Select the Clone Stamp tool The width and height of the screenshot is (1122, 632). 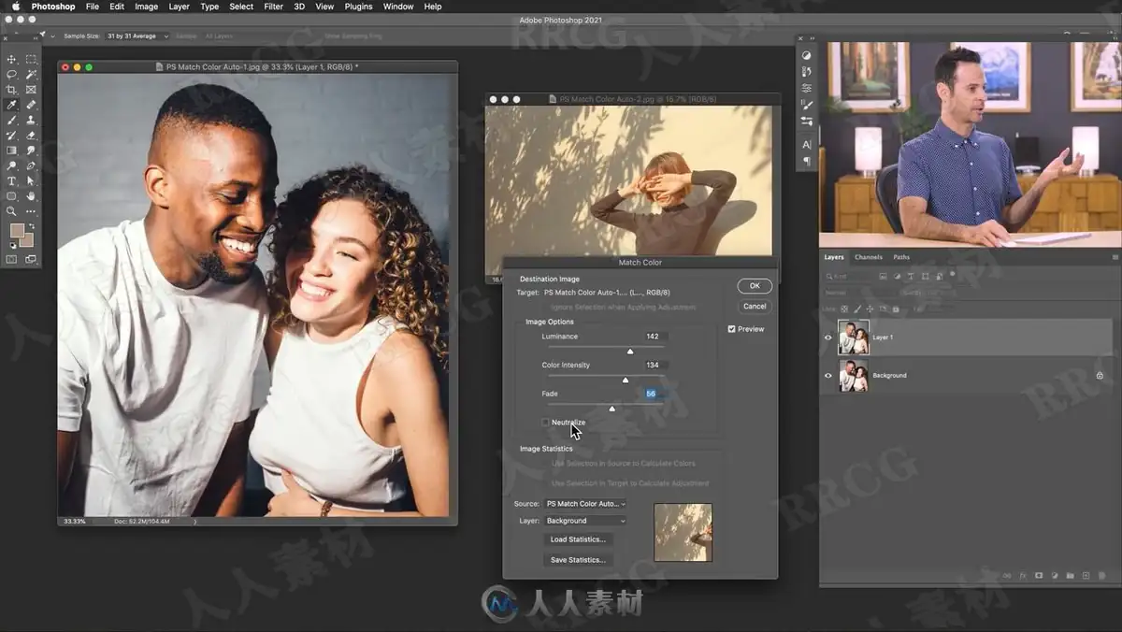click(31, 120)
